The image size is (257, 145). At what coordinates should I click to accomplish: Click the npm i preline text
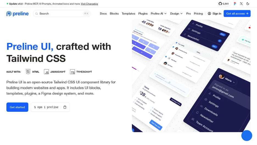pos(46,107)
